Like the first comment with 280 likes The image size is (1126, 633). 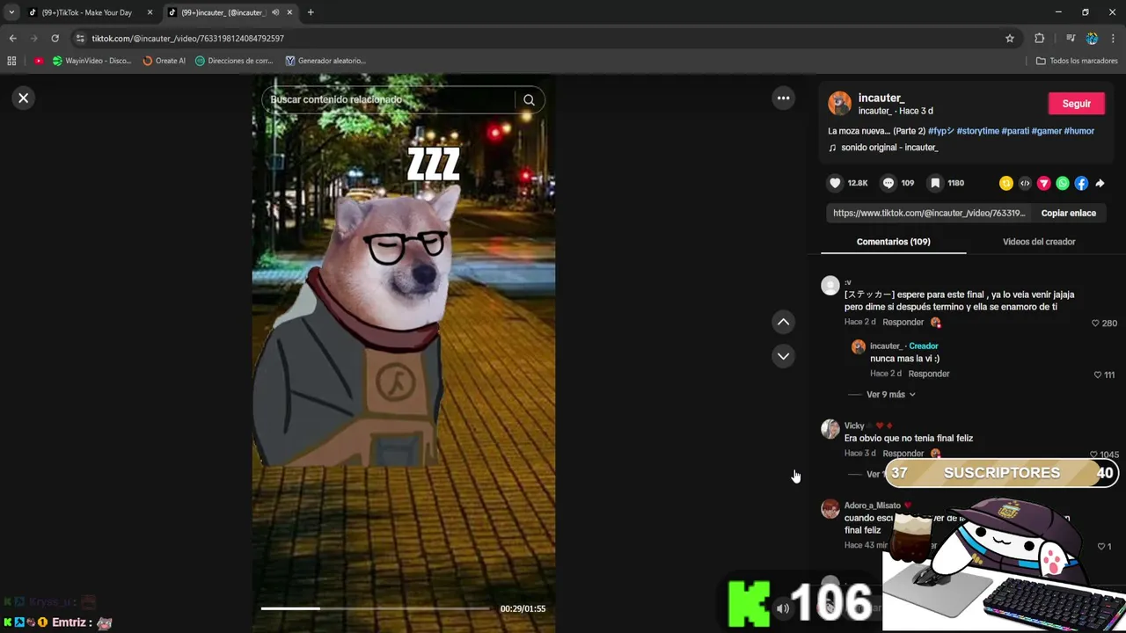[x=1095, y=324]
